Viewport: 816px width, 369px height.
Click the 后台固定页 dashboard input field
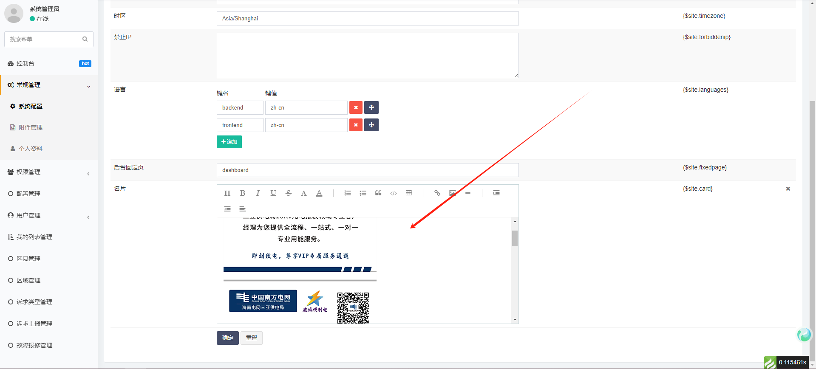(x=367, y=170)
